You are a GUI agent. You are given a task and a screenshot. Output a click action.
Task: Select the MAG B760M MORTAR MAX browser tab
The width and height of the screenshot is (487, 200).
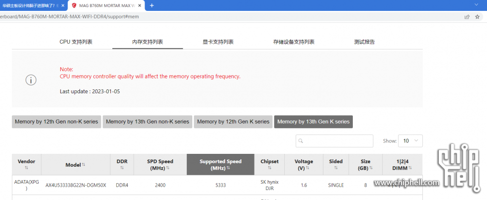[105, 5]
